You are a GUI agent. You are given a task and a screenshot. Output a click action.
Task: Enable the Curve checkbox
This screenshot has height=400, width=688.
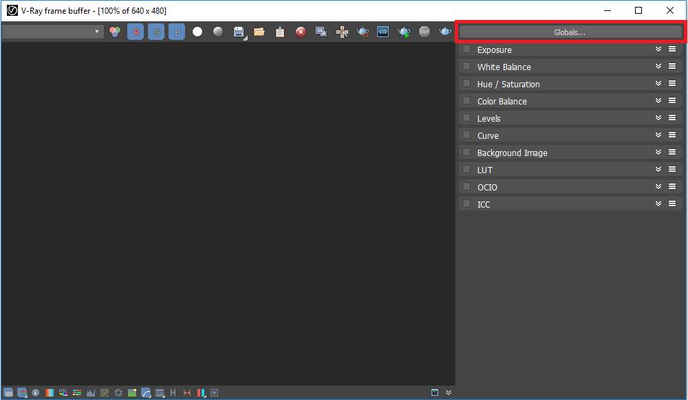coord(467,135)
